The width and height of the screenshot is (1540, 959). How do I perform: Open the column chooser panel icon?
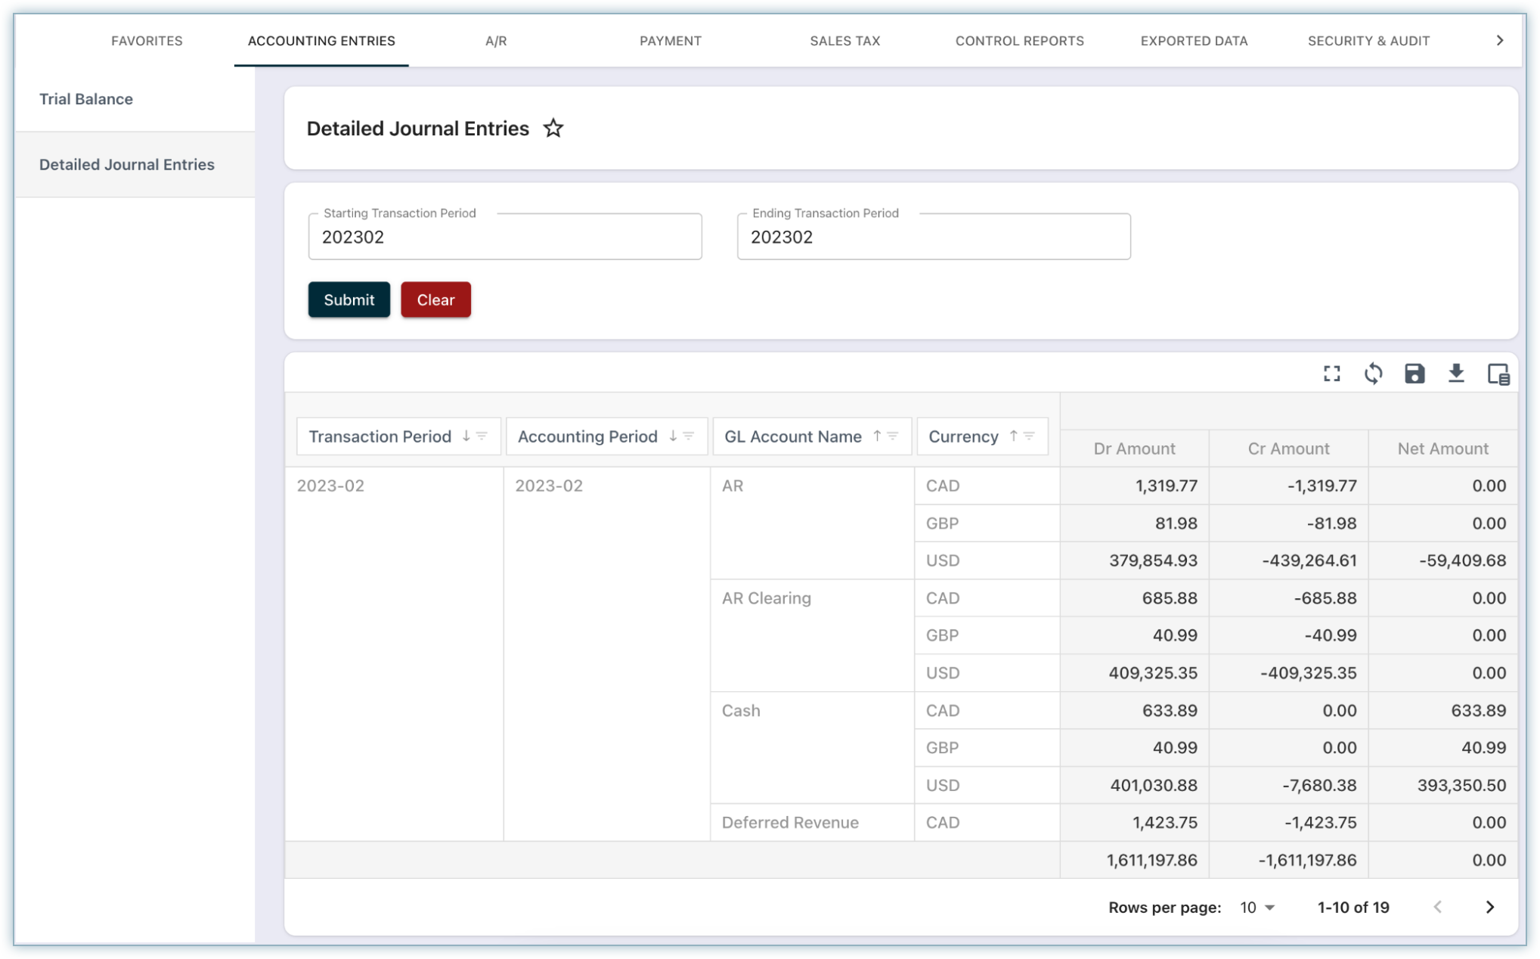[x=1498, y=374]
